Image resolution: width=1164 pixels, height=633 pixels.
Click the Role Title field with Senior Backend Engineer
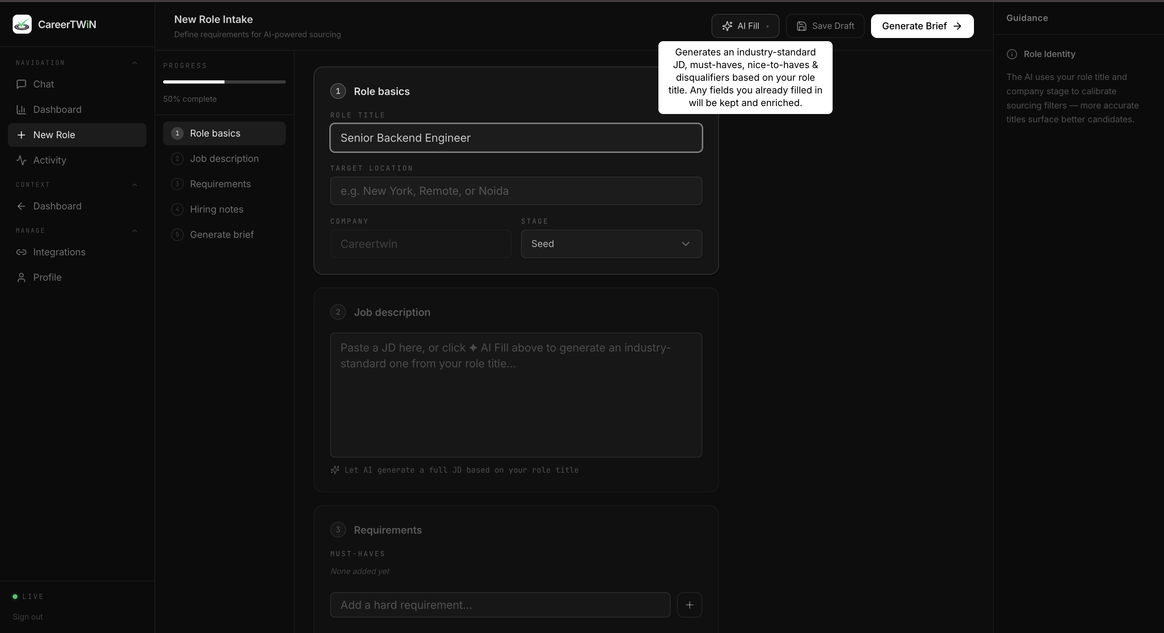click(516, 138)
